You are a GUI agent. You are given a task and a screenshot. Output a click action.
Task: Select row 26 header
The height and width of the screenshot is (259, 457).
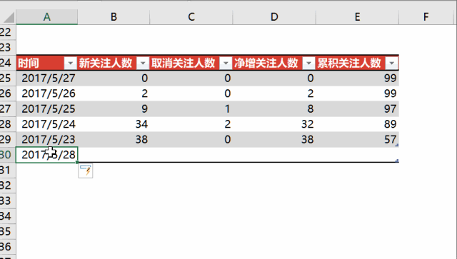[8, 93]
